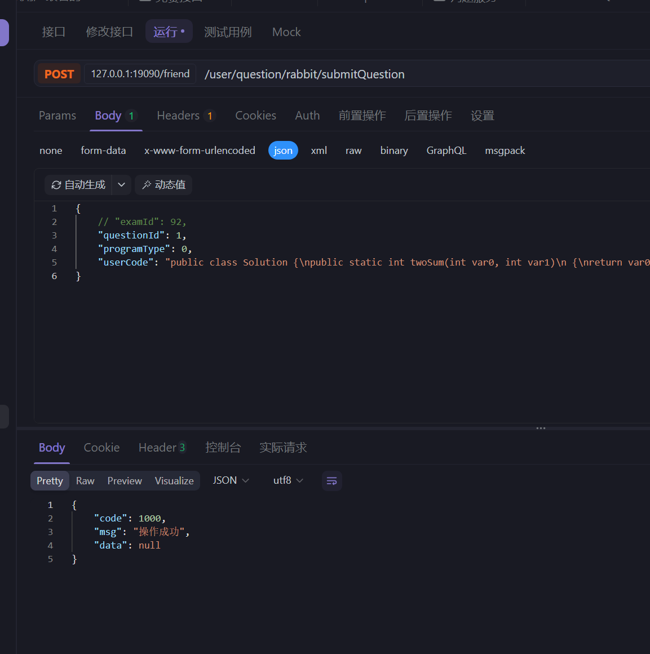Viewport: 650px width, 654px height.
Task: Switch to Raw response view
Action: pyautogui.click(x=85, y=481)
